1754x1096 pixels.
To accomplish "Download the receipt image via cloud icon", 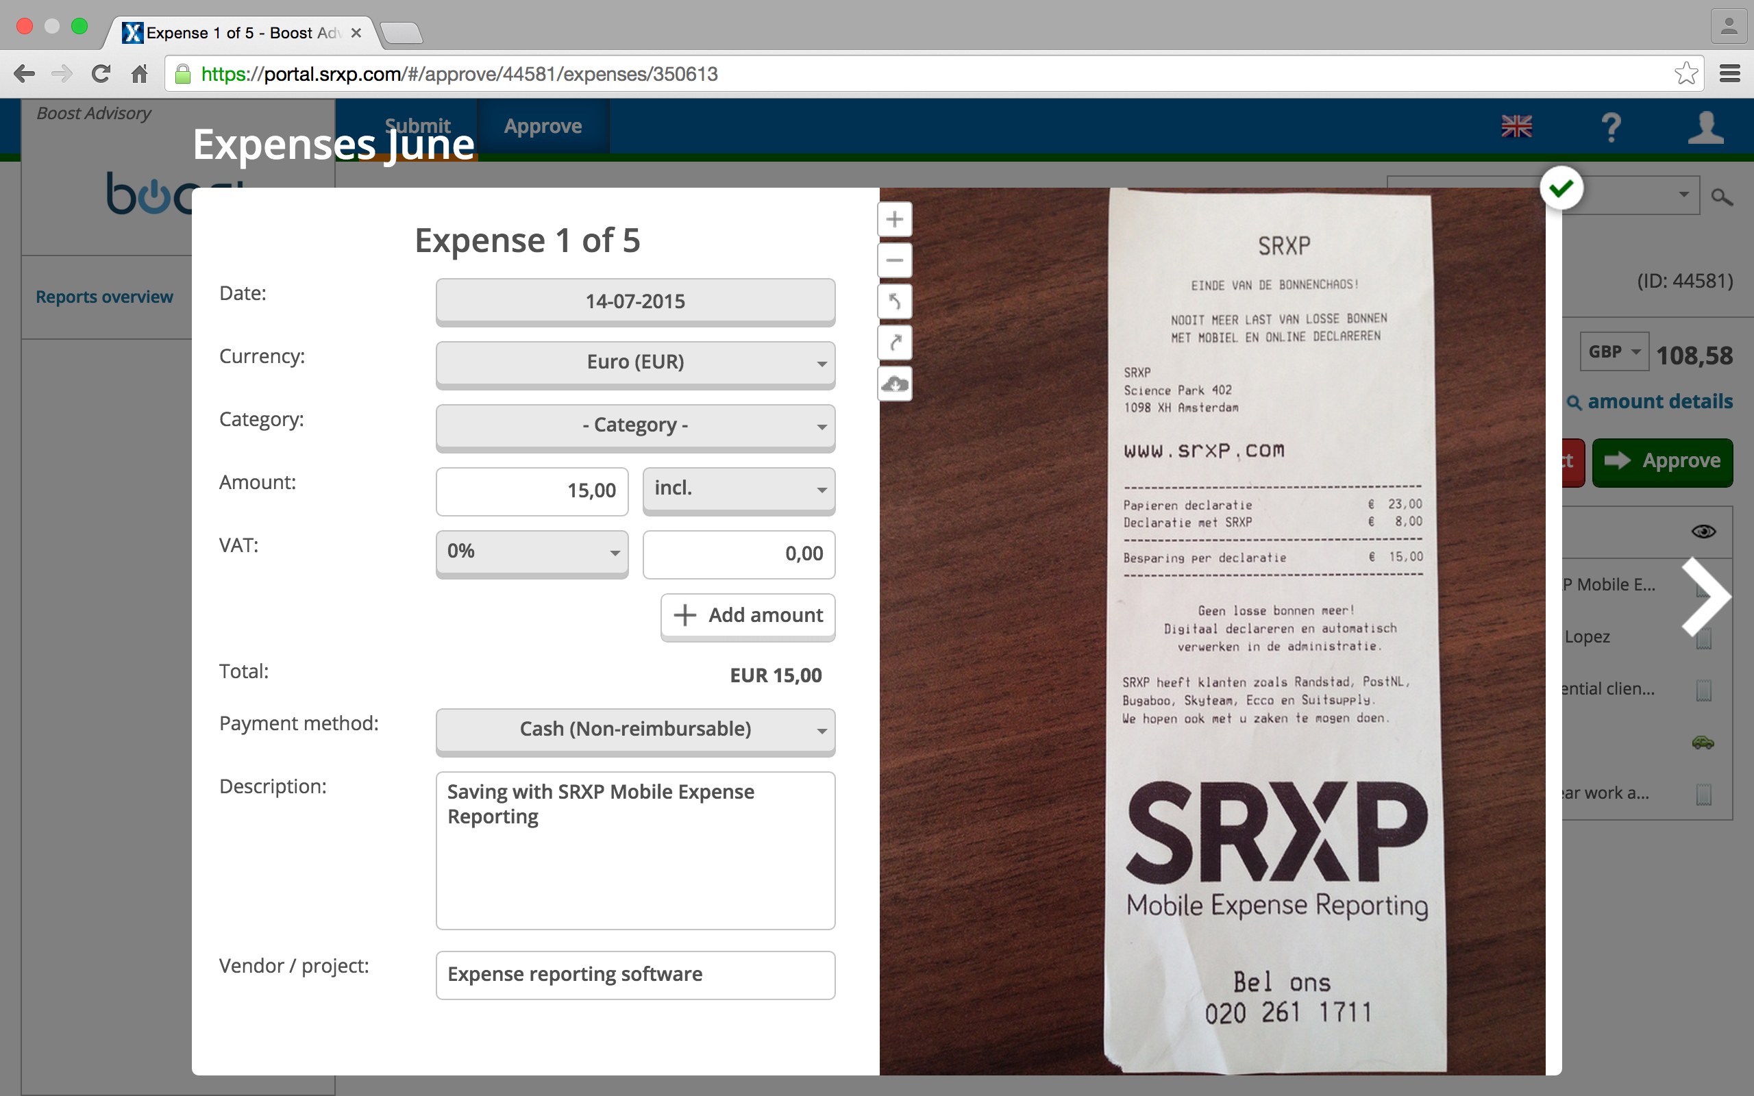I will (894, 384).
